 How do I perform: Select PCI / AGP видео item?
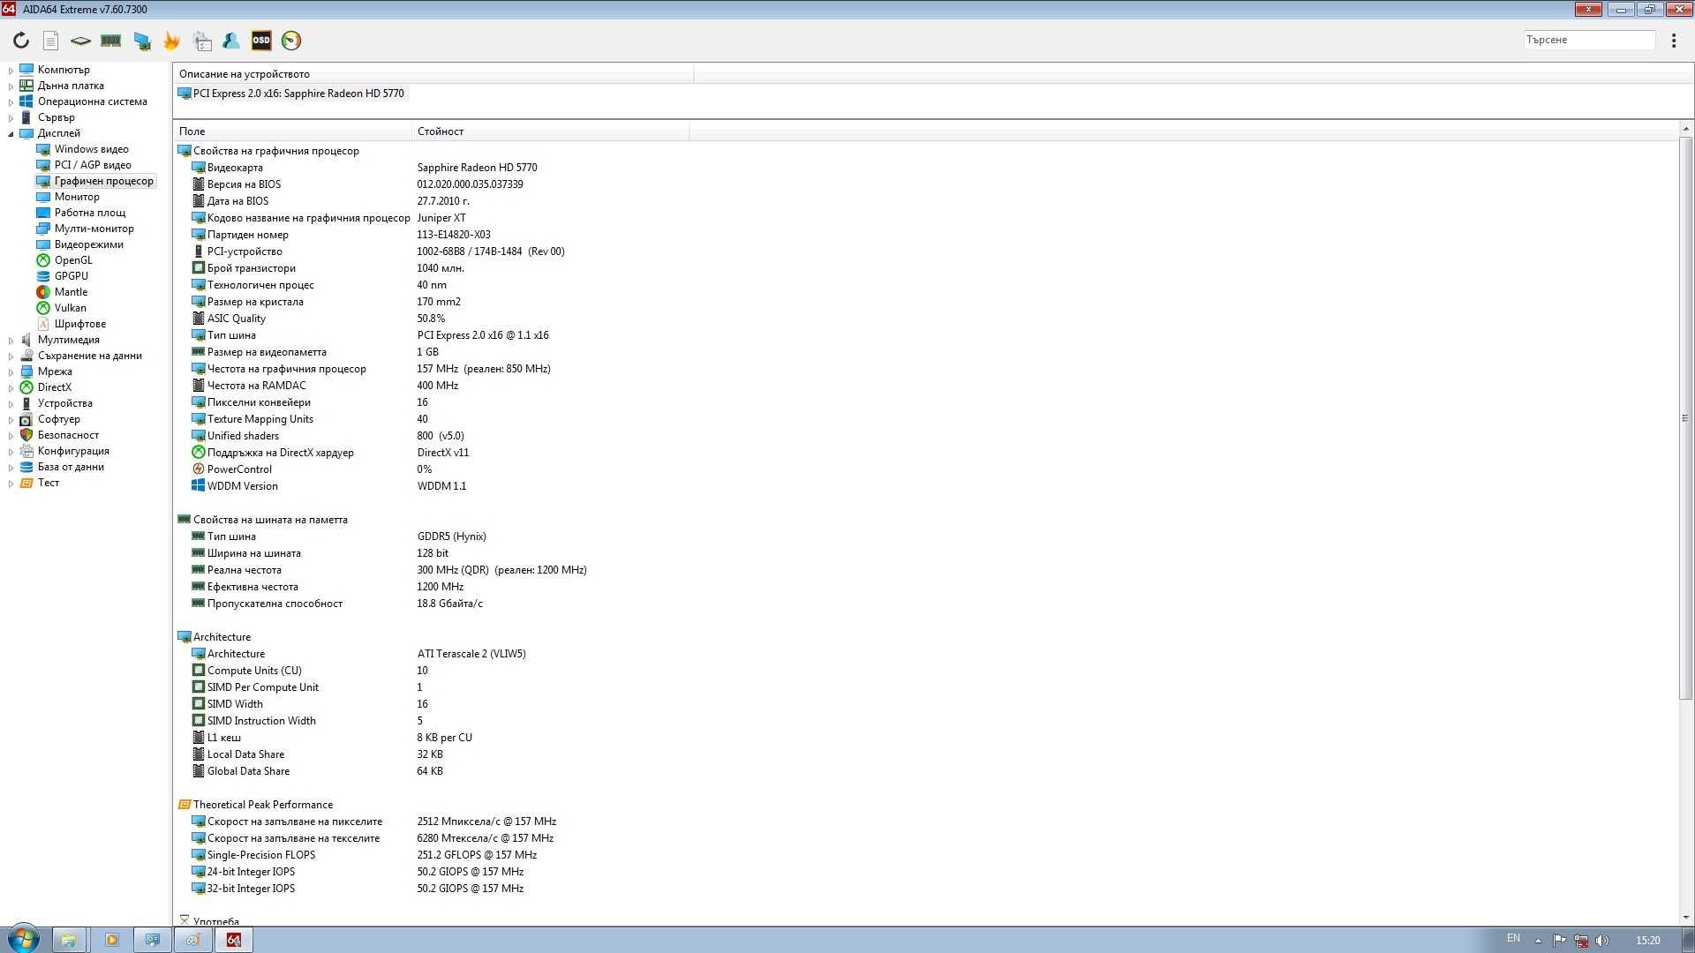[x=93, y=165]
